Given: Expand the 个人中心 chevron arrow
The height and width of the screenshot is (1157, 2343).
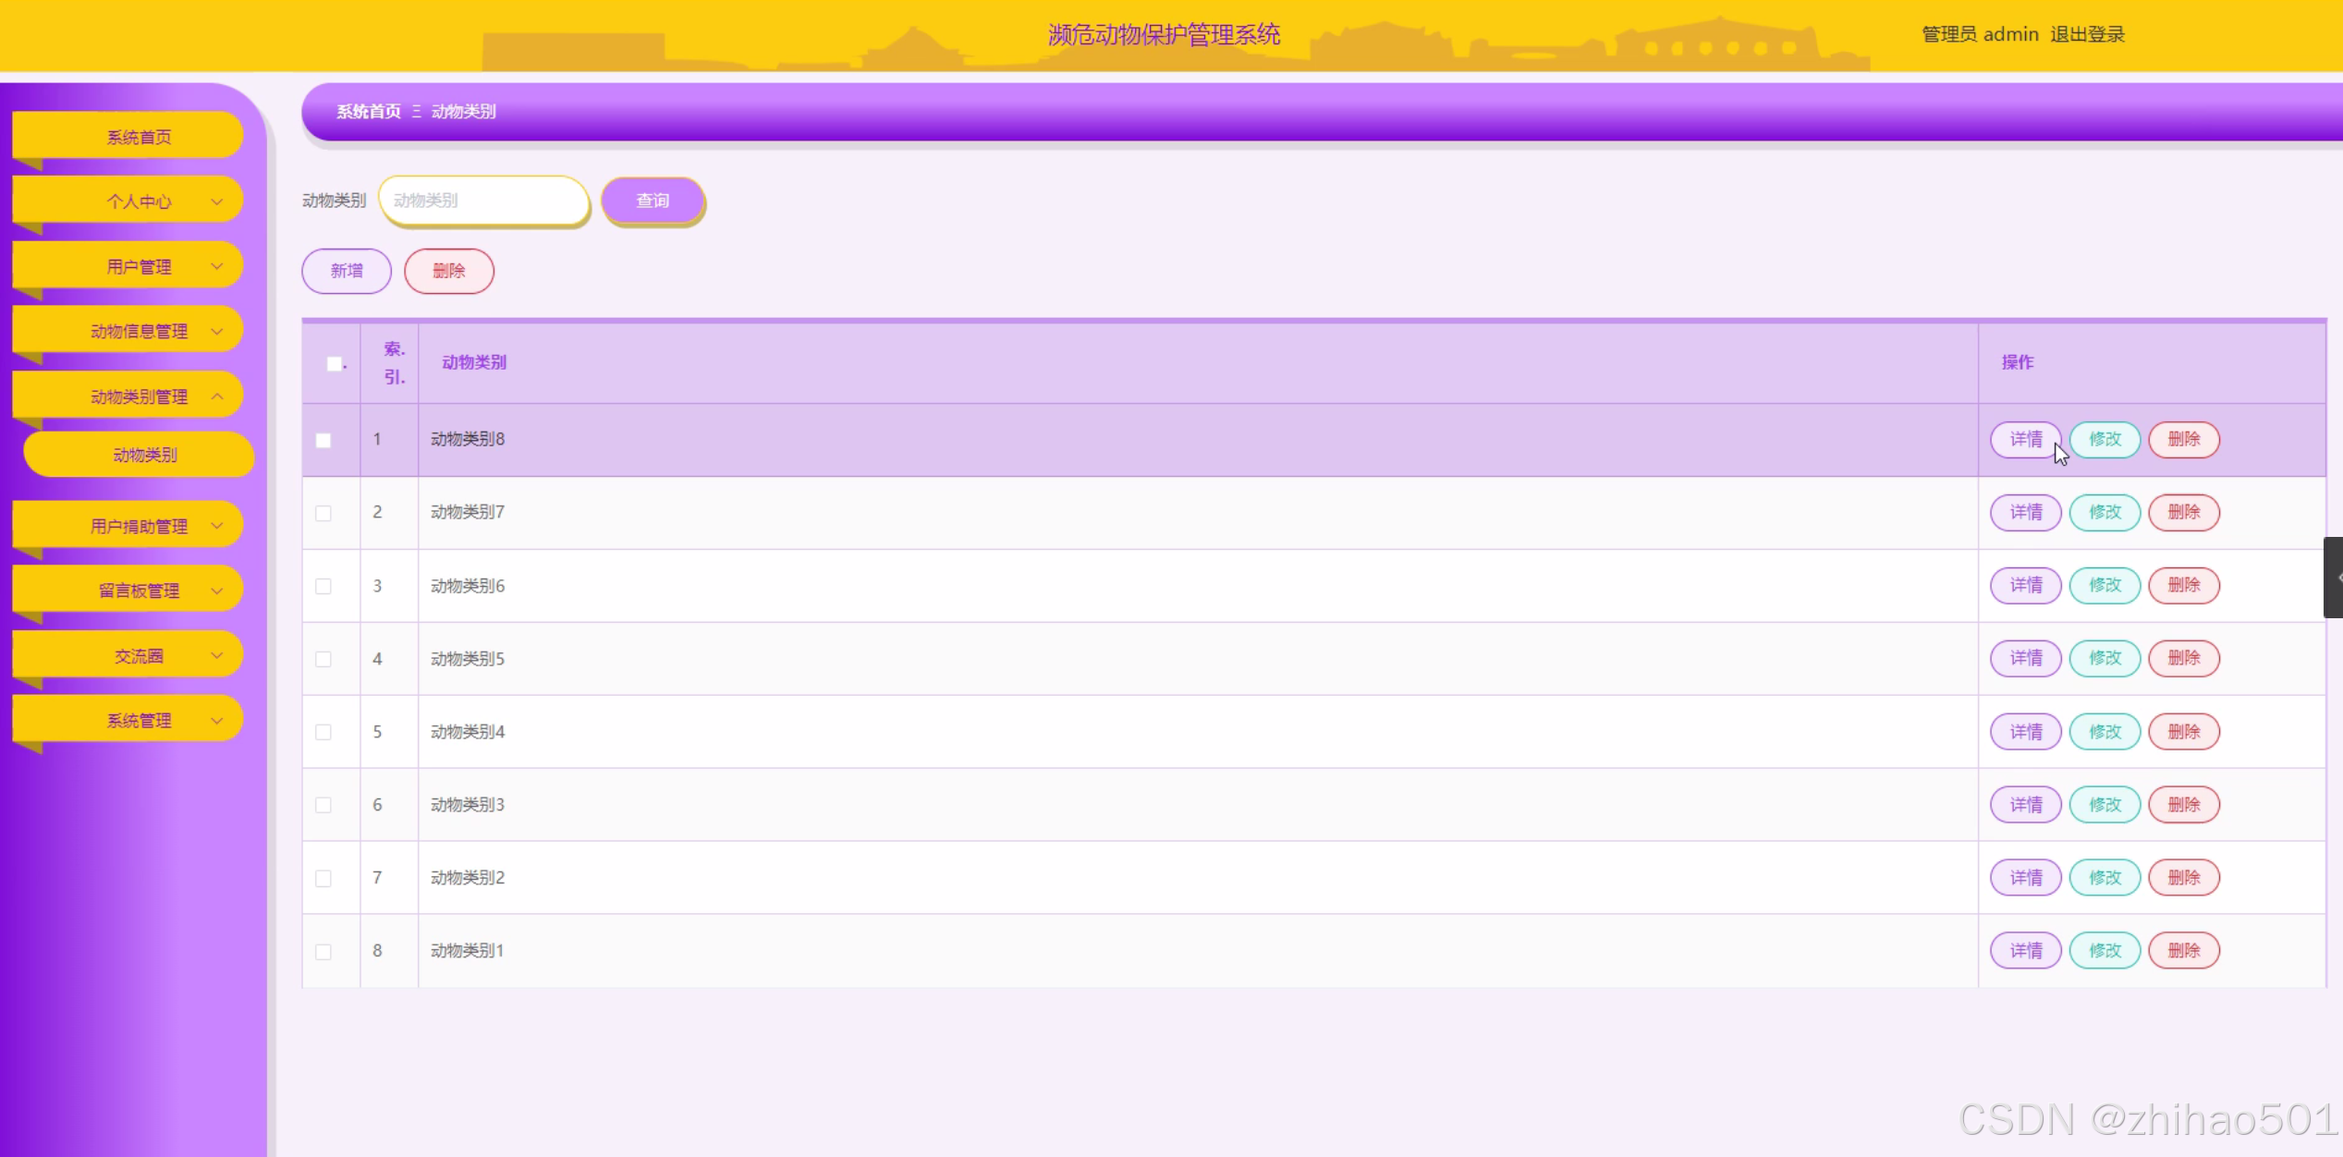Looking at the screenshot, I should (x=217, y=201).
